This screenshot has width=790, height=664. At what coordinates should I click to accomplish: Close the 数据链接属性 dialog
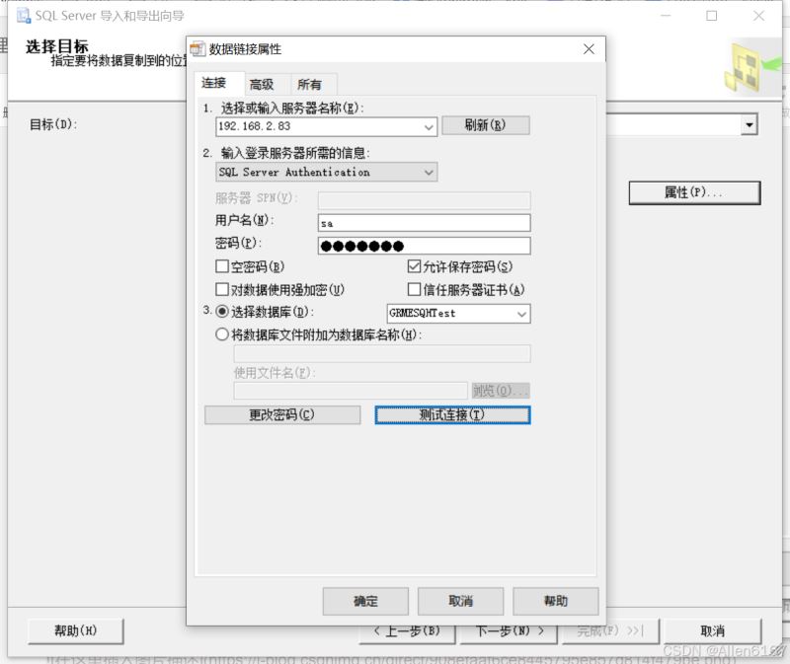click(x=589, y=48)
